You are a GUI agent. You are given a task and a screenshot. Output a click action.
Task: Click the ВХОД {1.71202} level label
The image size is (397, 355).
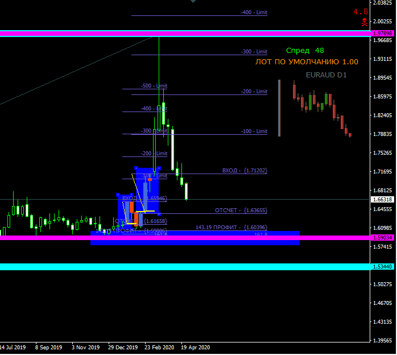coord(245,171)
